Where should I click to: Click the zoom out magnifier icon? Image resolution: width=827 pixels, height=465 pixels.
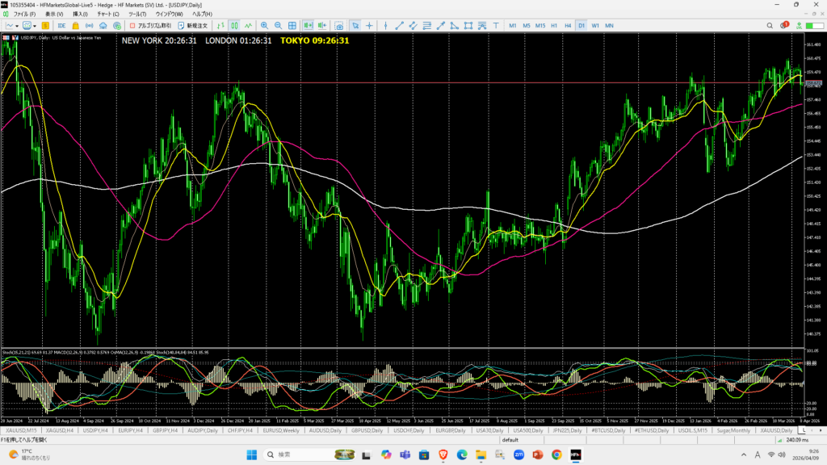coord(279,26)
